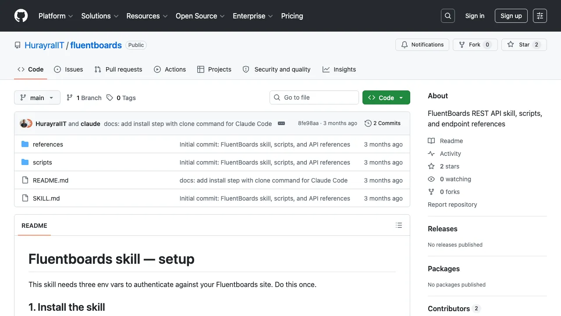Expand the Open Source menu
Image resolution: width=561 pixels, height=316 pixels.
point(200,16)
